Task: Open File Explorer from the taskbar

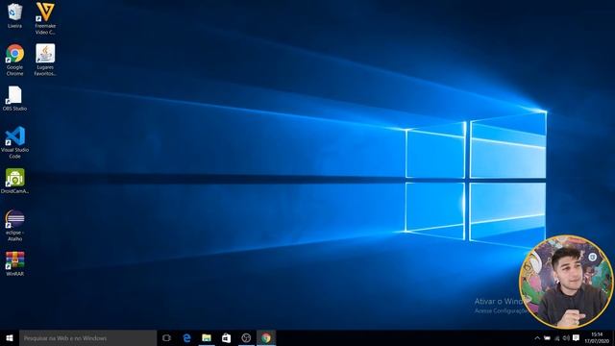Action: pos(207,338)
